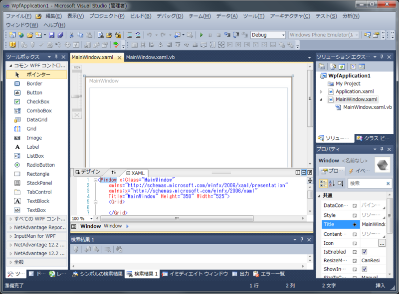Click the fit-to-view icon below zoom slider
This screenshot has width=399, height=294.
(x=77, y=115)
